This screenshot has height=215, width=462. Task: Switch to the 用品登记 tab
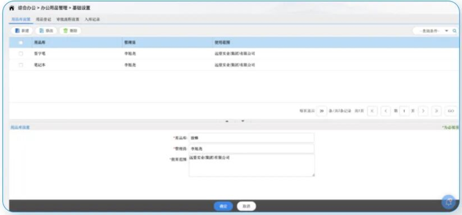[43, 19]
